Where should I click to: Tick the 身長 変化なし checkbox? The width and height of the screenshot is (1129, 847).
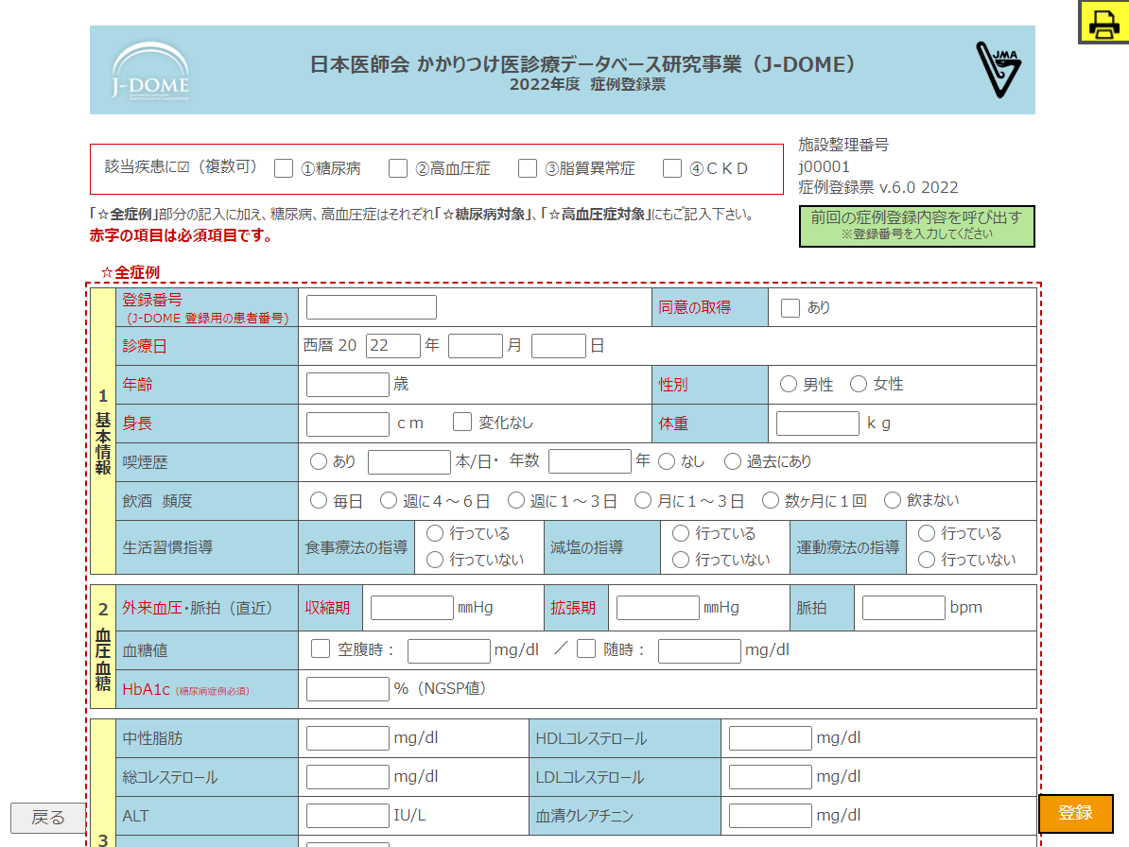(462, 422)
